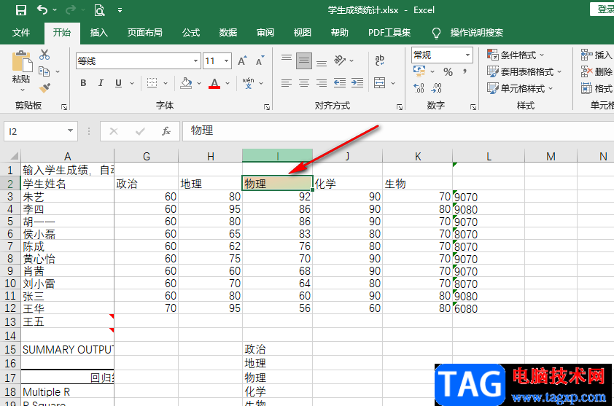The height and width of the screenshot is (406, 614).
Task: Apply comma style separator
Action: (465, 71)
